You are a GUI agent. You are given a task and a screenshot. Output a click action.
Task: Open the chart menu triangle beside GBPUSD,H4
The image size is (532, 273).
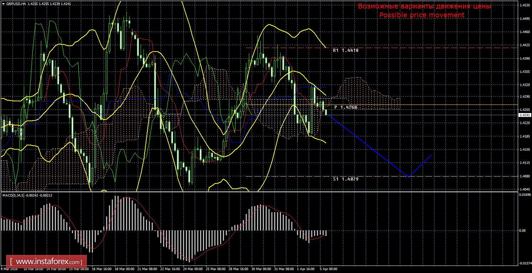coord(3,4)
